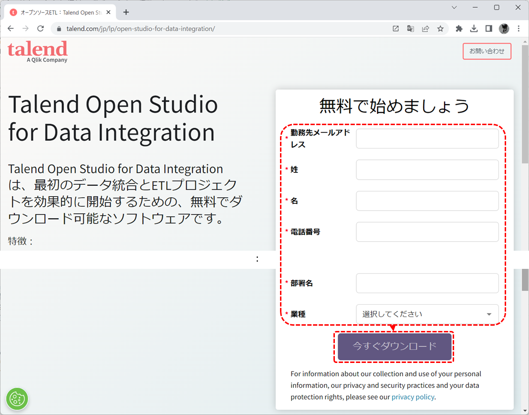529x415 pixels.
Task: Close the Talend Open Studio tab
Action: pyautogui.click(x=108, y=12)
